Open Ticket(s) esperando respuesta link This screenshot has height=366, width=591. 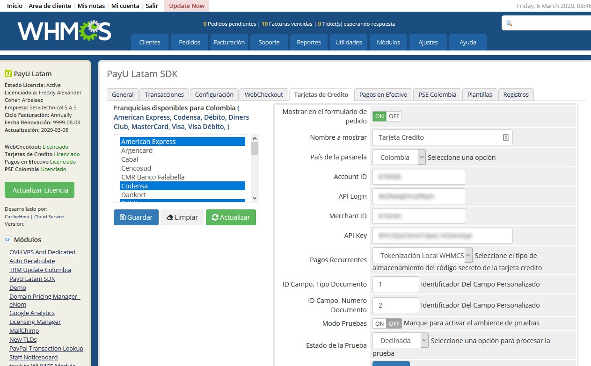[357, 23]
